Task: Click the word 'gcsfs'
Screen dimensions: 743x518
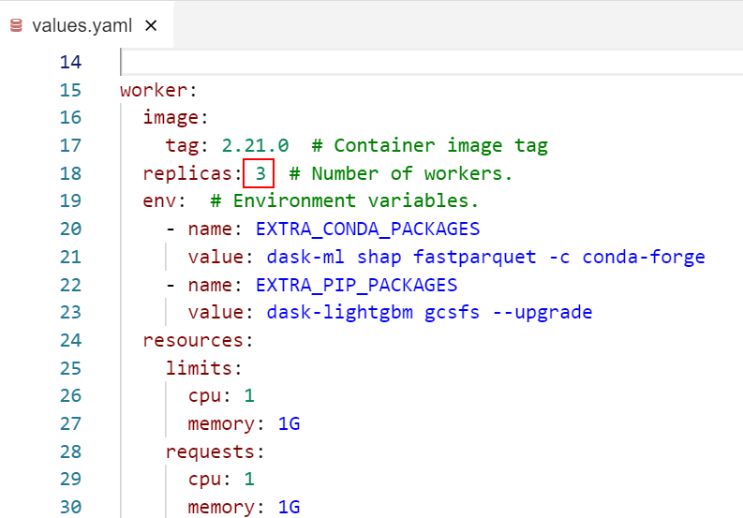Action: click(452, 313)
